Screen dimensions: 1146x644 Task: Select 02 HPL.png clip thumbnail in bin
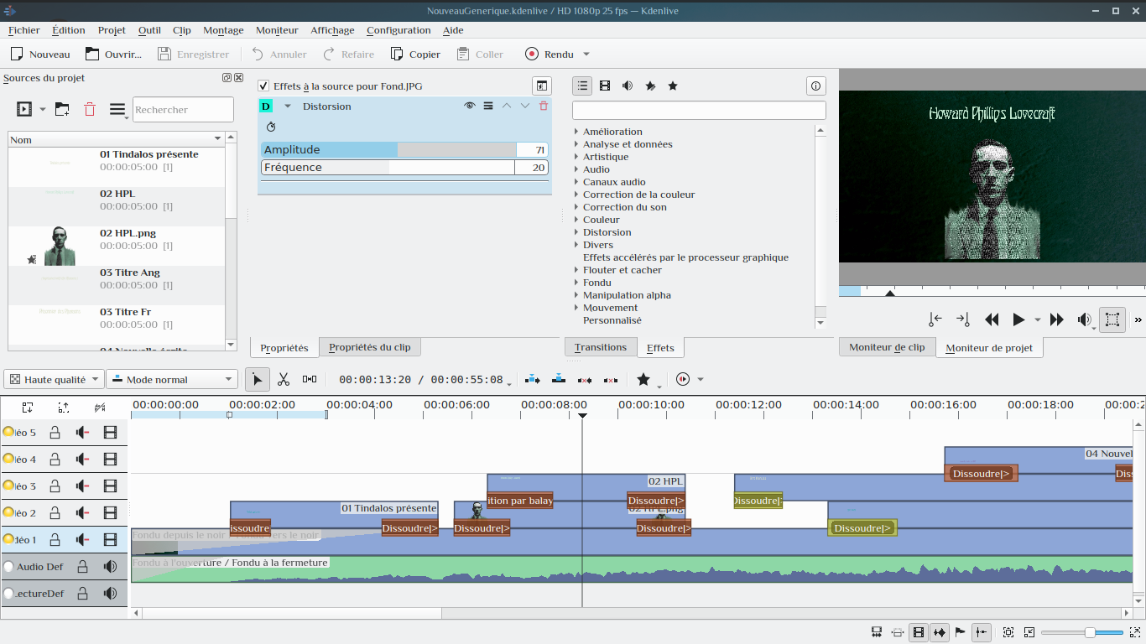60,246
